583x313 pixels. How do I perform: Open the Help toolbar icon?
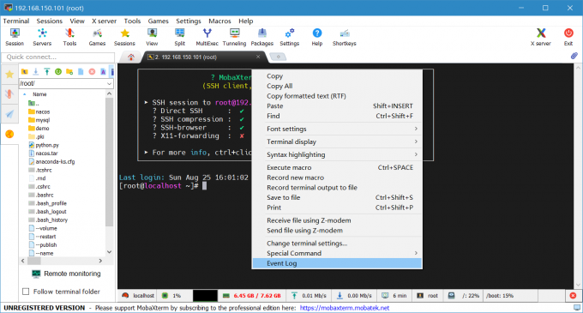tap(316, 37)
